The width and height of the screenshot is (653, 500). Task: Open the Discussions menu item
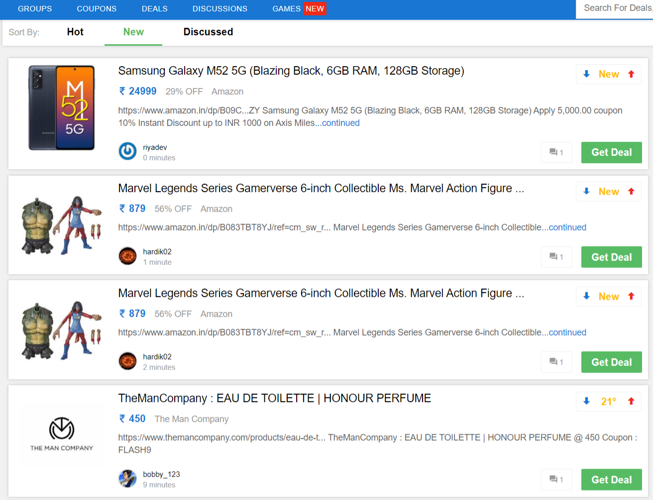pyautogui.click(x=220, y=9)
